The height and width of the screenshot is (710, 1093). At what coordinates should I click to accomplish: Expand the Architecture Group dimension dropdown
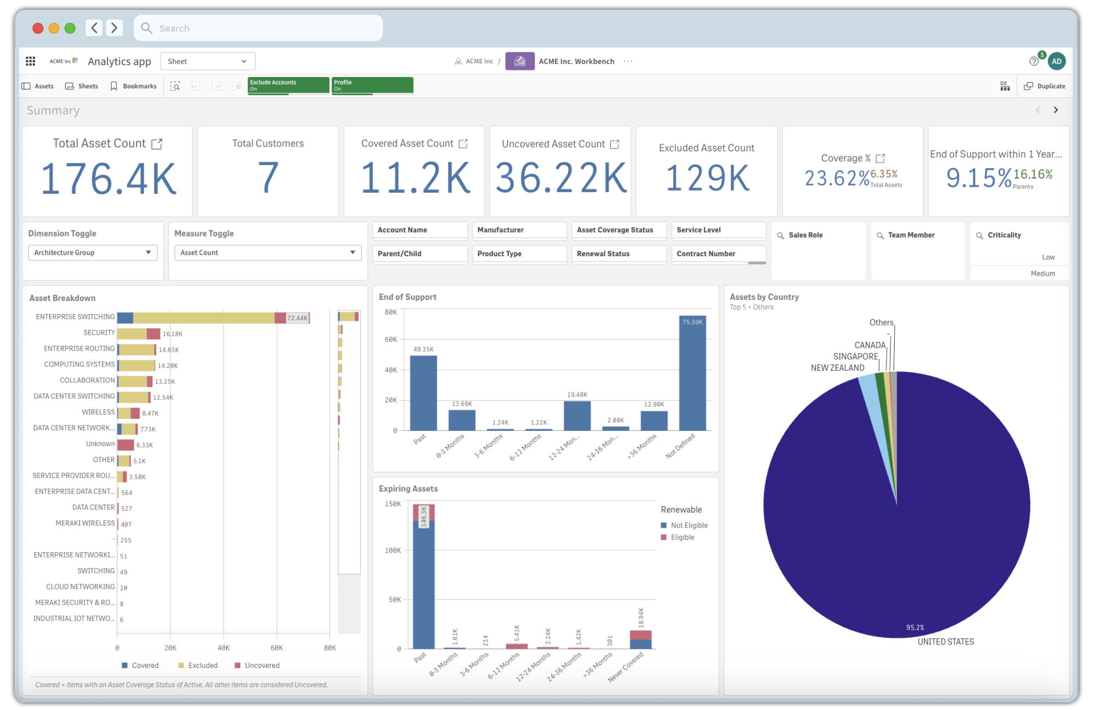[92, 253]
